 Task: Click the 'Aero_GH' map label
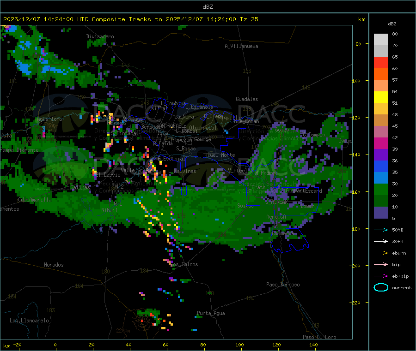tap(276, 217)
